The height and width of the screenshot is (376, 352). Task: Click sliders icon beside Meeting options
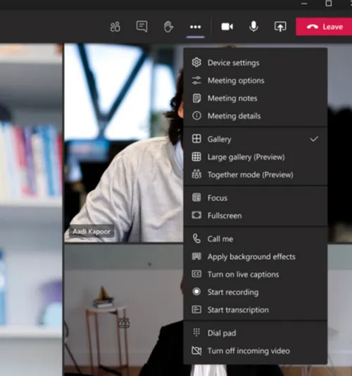tap(196, 80)
